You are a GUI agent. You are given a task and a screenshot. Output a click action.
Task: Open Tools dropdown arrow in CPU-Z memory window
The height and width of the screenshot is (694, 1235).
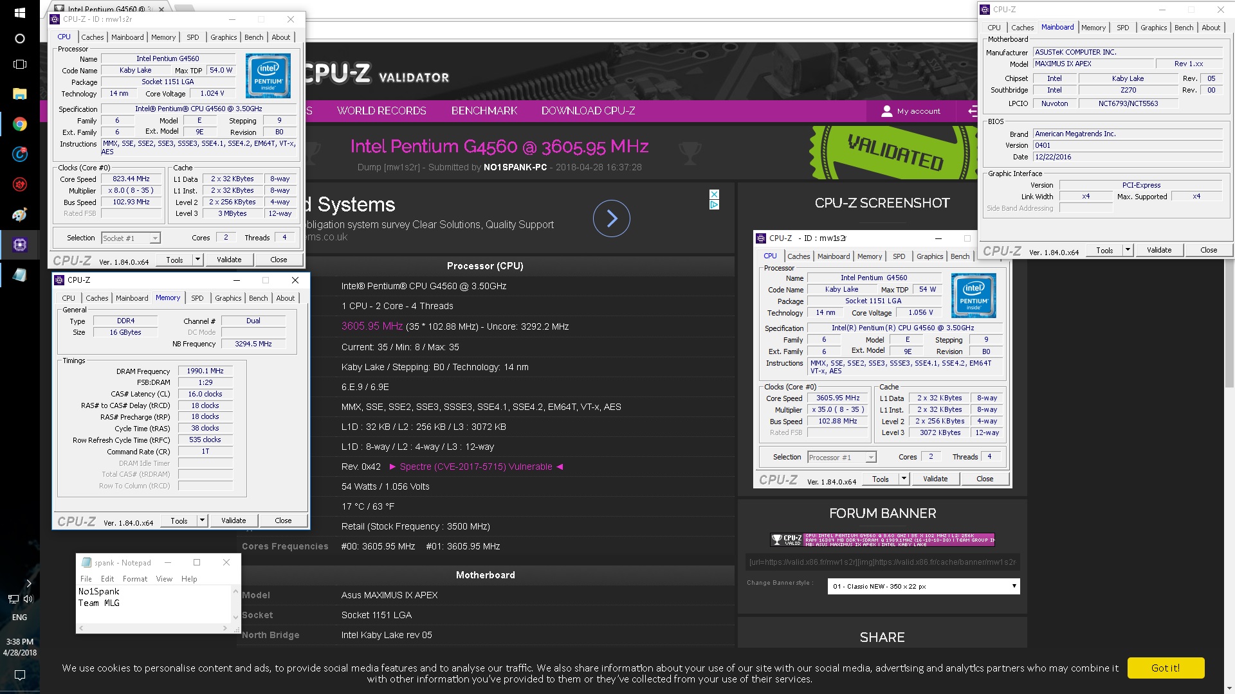(202, 520)
